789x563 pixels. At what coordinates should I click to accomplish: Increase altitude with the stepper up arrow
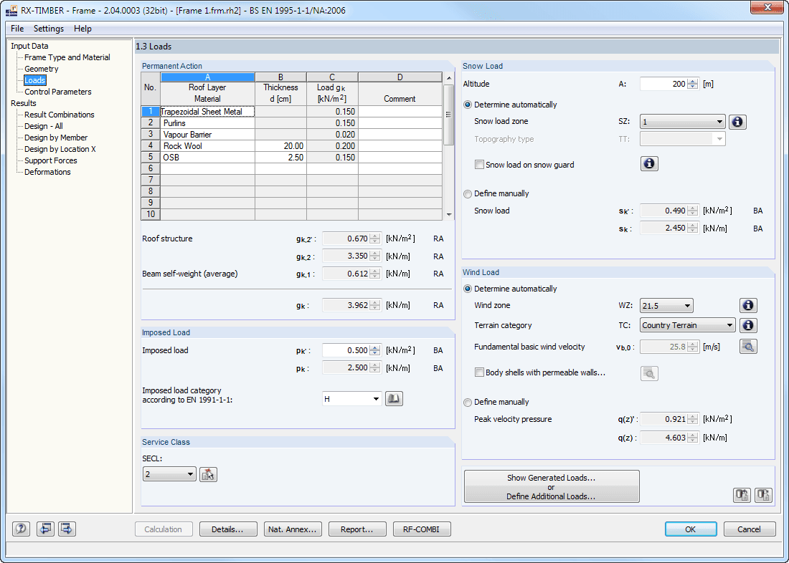694,82
